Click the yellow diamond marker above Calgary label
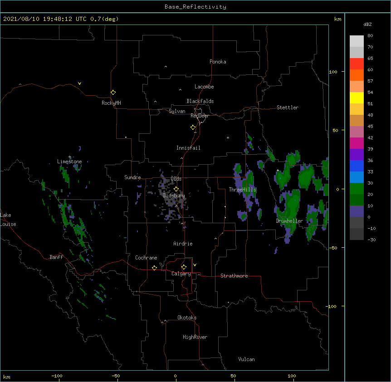 coord(184,267)
